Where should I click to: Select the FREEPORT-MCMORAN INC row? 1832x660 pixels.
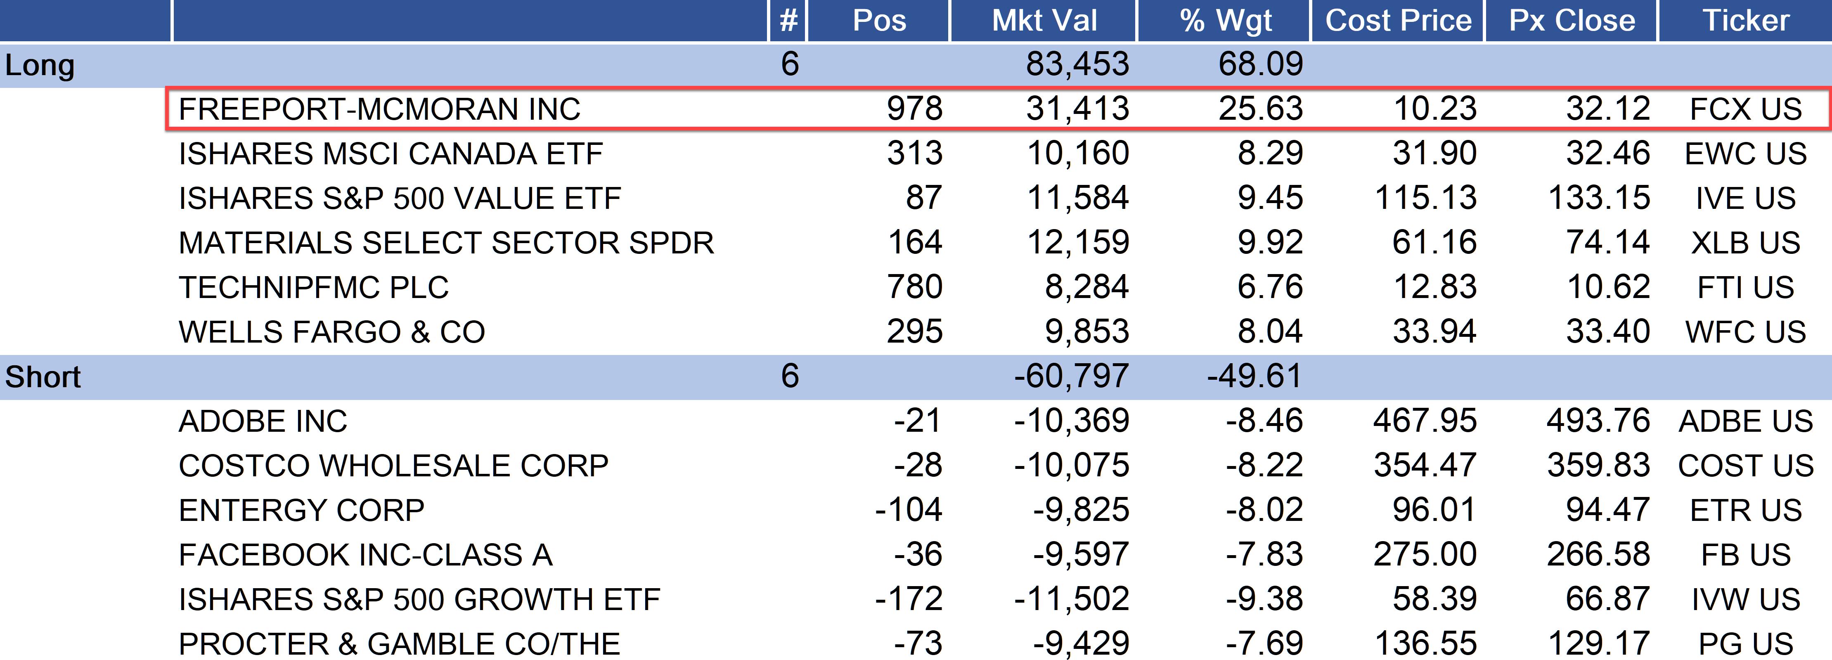380,109
